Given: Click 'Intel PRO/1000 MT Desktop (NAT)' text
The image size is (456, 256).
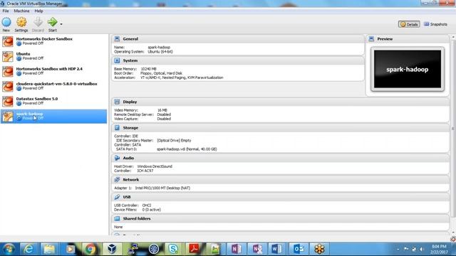Looking at the screenshot, I should point(162,188).
